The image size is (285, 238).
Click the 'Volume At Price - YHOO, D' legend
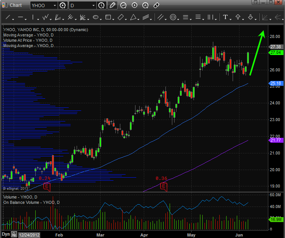coord(28,40)
